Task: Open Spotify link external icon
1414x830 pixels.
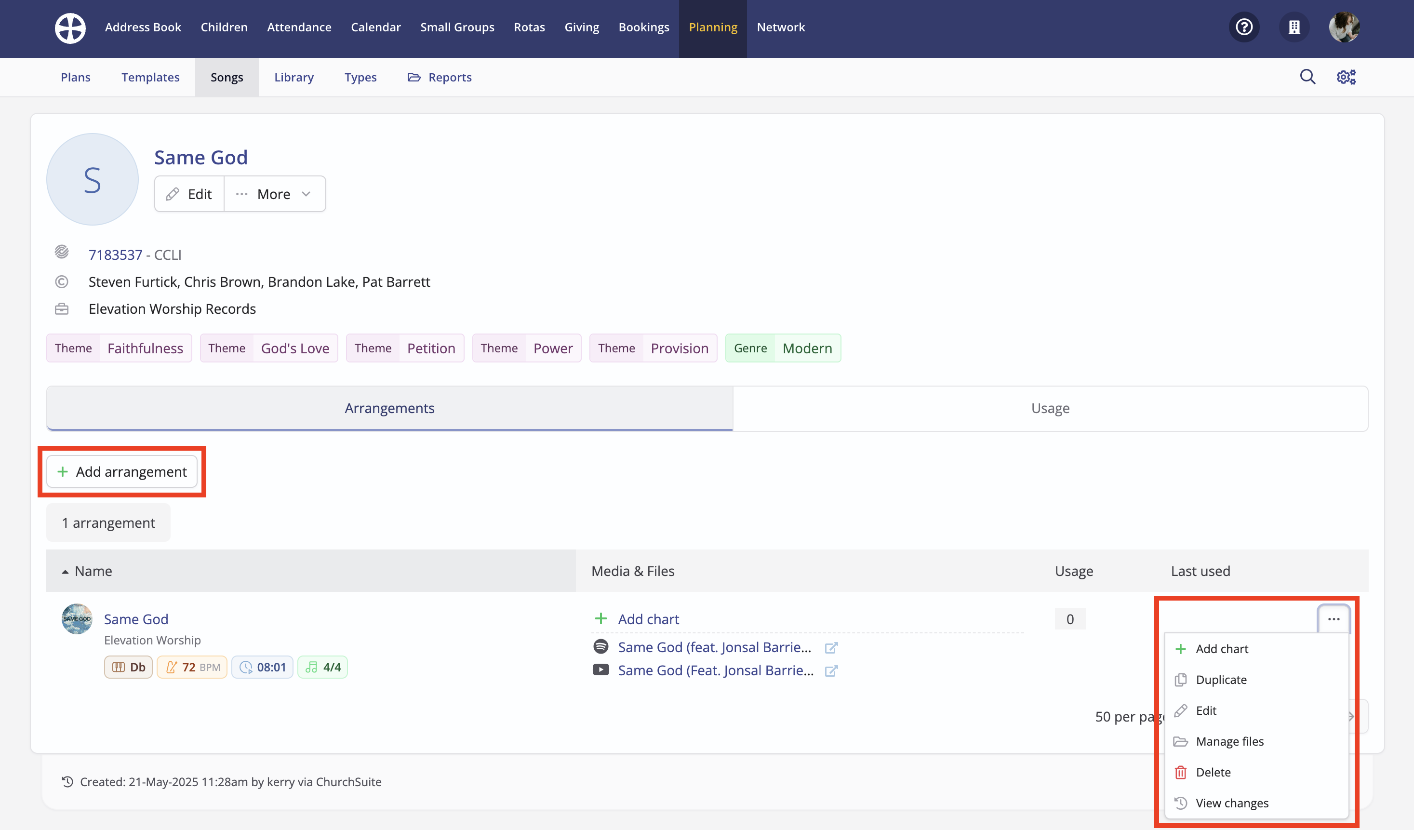Action: (831, 648)
